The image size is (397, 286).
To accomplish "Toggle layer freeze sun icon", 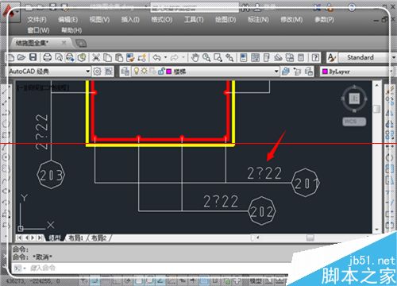I will tap(144, 71).
